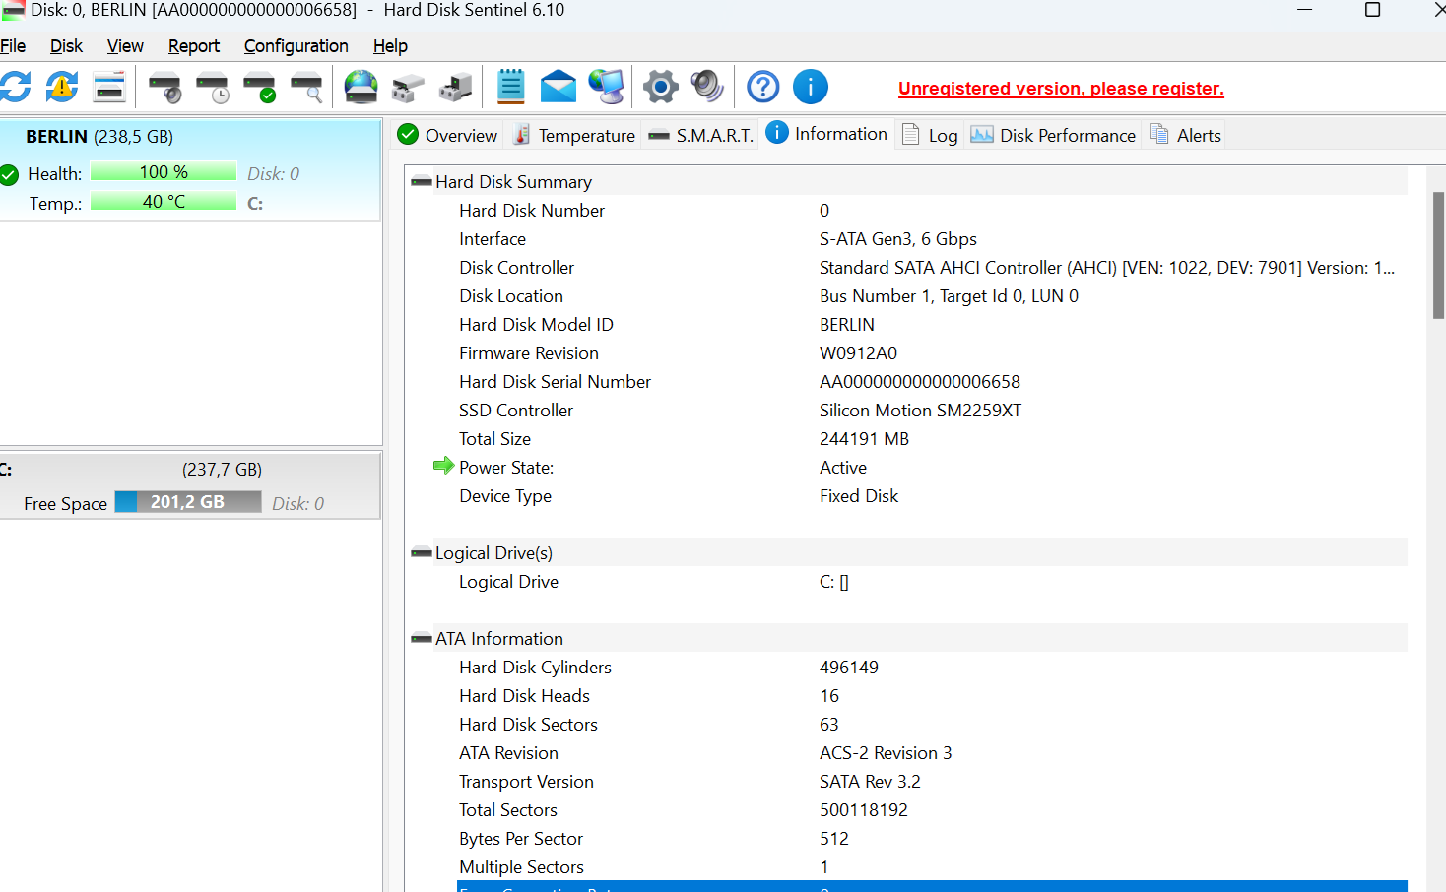This screenshot has height=892, width=1446.
Task: Send report by email using the envelope icon
Action: pos(559,87)
